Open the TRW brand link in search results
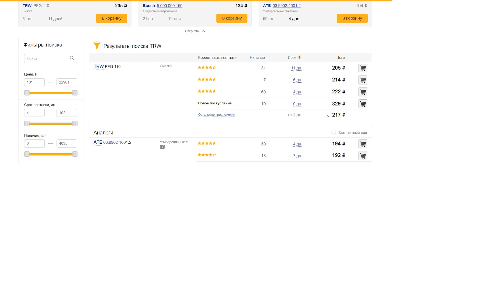Viewport: 493px width, 289px height. [x=99, y=66]
